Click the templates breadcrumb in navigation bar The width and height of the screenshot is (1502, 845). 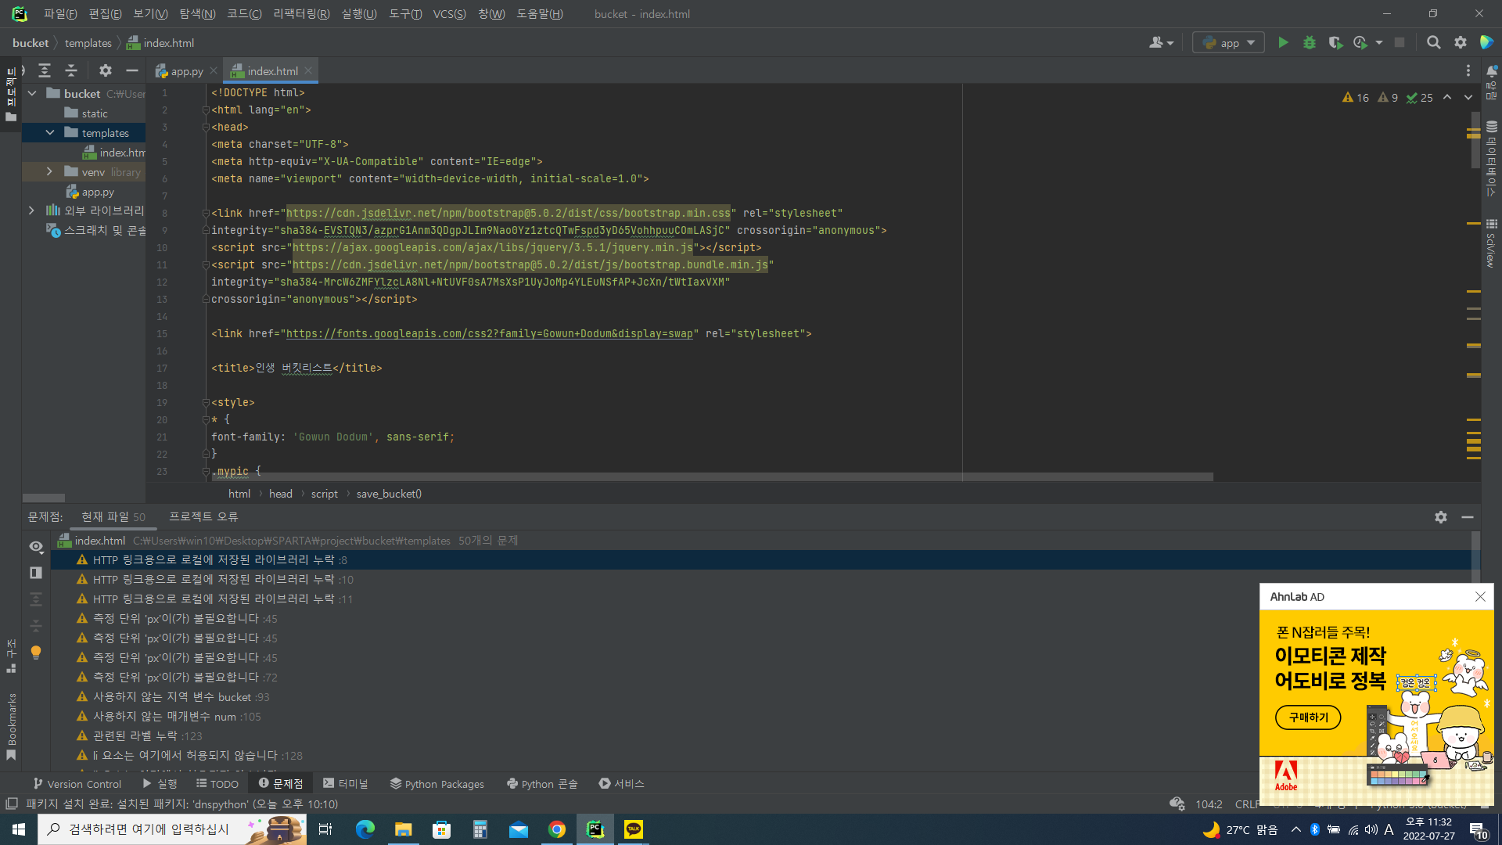point(88,43)
